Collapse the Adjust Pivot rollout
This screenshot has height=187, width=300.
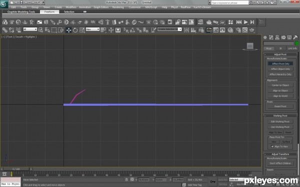(x=280, y=54)
